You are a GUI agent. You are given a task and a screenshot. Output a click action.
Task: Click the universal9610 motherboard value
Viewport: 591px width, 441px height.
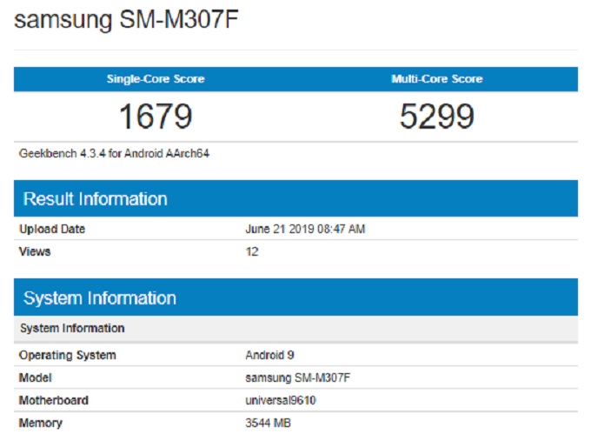[x=282, y=400]
